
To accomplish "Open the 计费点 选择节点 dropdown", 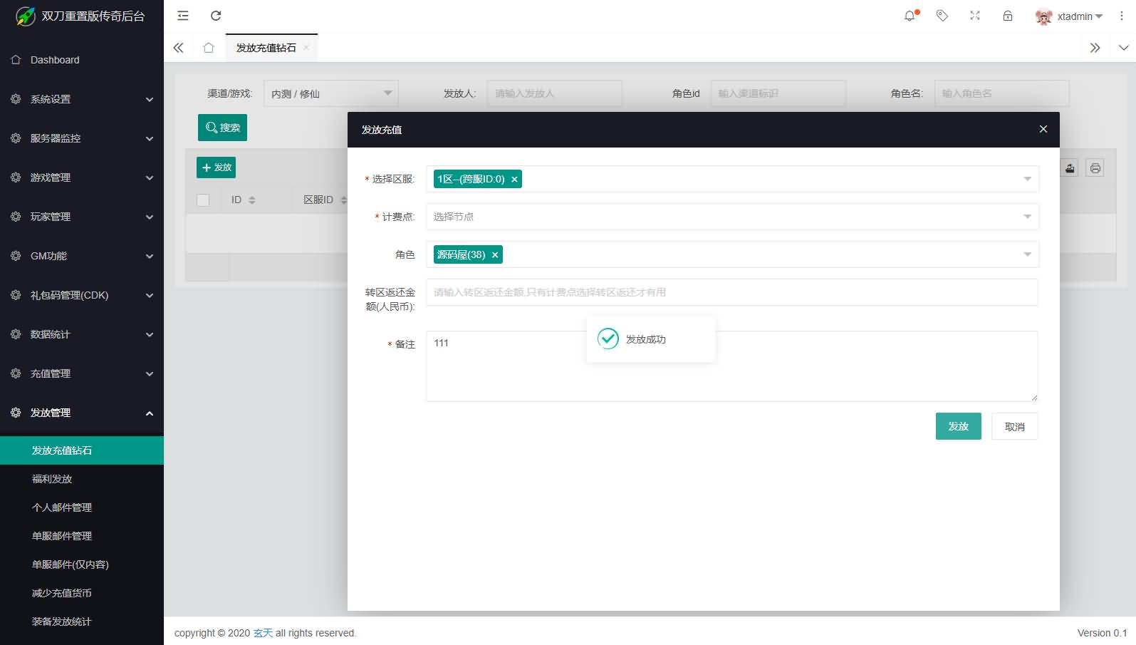I will tap(731, 217).
